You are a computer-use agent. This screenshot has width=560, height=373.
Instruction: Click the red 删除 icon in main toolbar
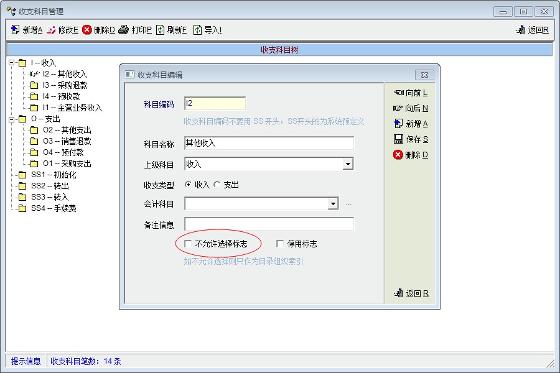(87, 30)
